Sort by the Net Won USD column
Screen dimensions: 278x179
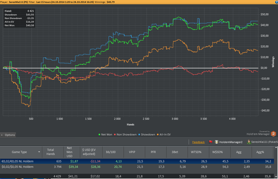click(x=72, y=152)
